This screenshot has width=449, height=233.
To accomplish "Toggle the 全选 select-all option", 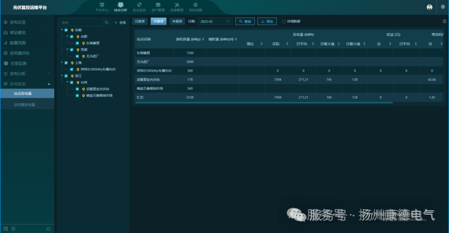I will coord(116,22).
